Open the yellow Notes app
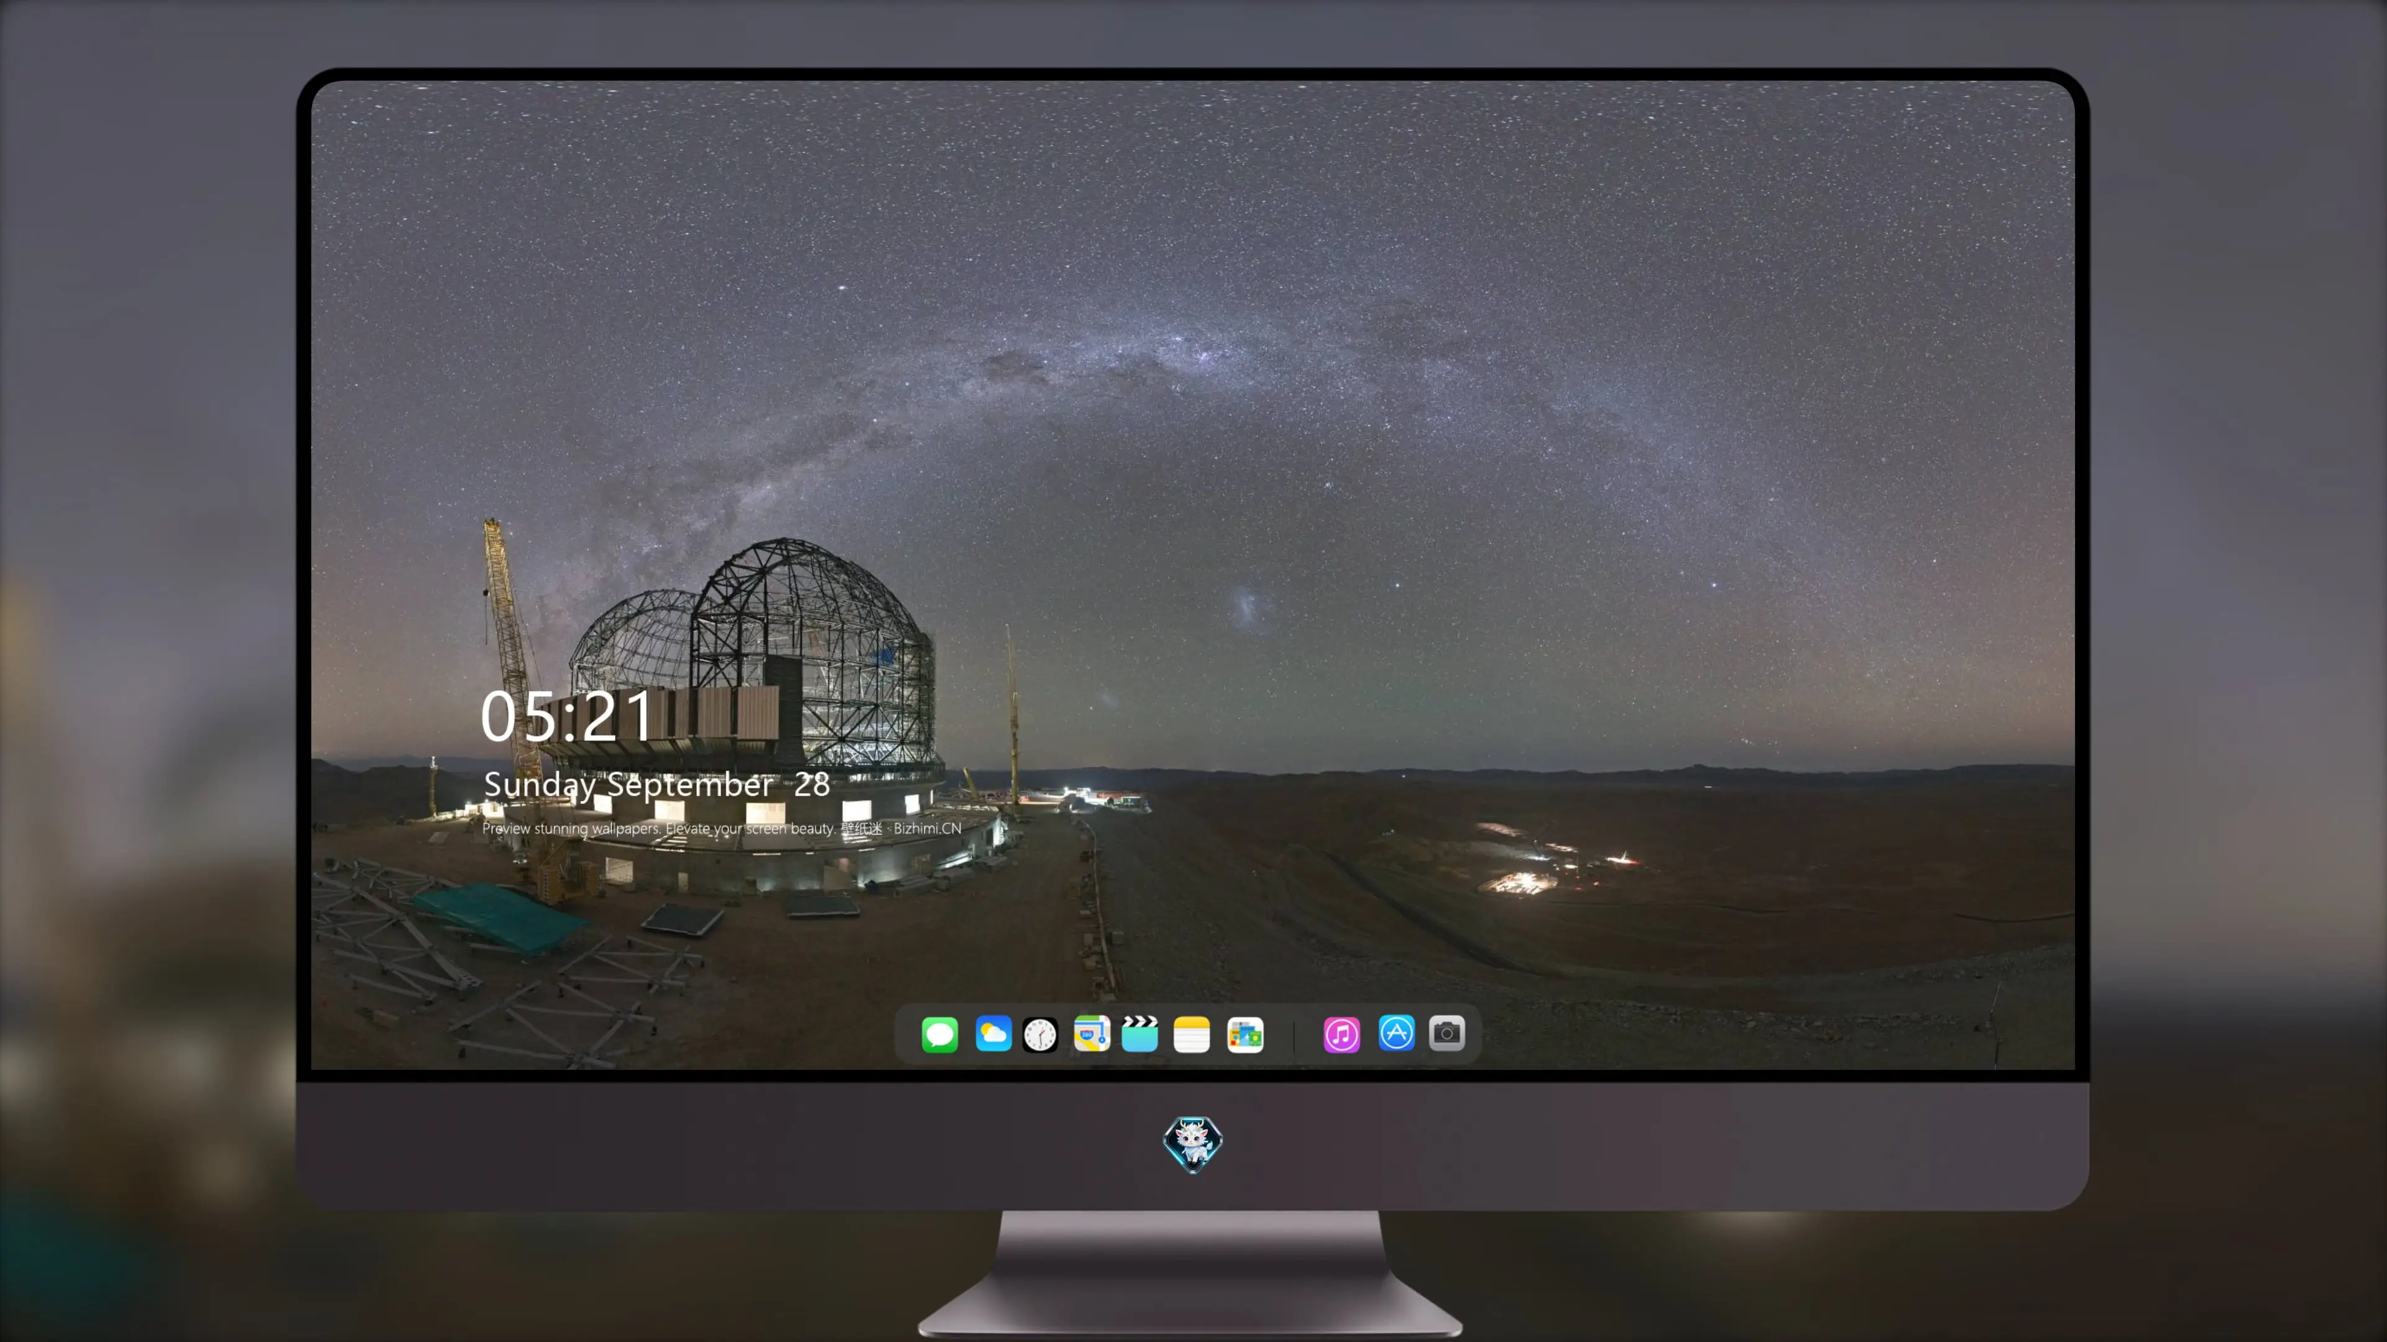 click(1192, 1034)
